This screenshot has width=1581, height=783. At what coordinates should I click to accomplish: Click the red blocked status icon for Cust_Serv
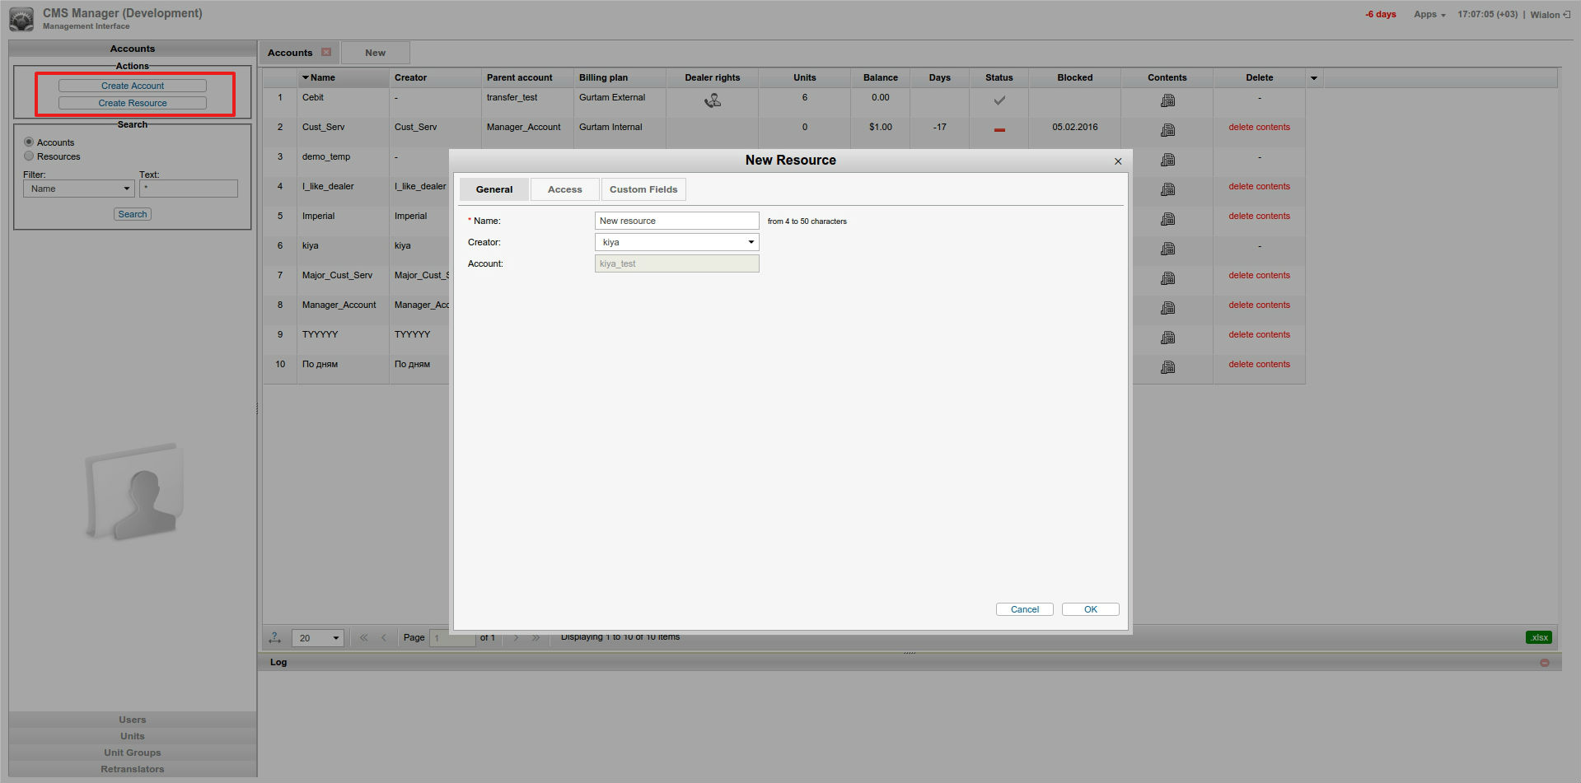[x=999, y=130]
